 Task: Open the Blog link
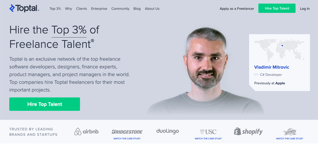137,8
